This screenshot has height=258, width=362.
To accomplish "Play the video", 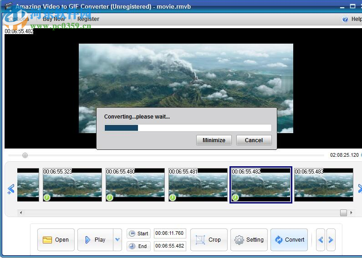I will pos(95,239).
